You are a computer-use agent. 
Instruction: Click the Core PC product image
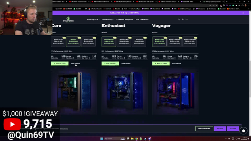click(74, 92)
